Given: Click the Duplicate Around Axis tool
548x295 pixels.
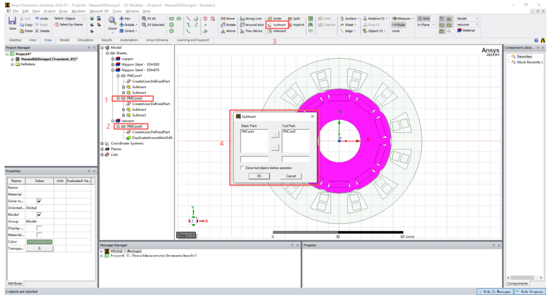Looking at the screenshot, I should (x=251, y=25).
